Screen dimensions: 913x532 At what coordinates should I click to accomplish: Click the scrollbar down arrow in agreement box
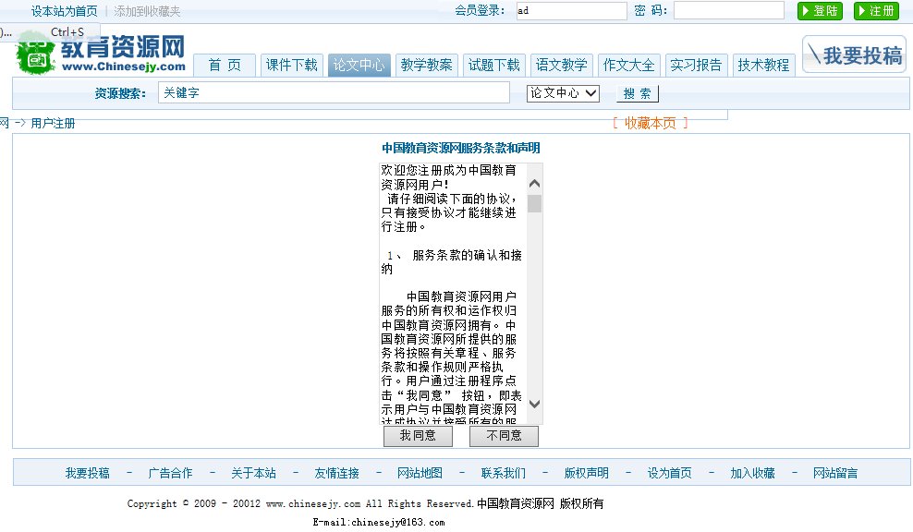tap(534, 404)
